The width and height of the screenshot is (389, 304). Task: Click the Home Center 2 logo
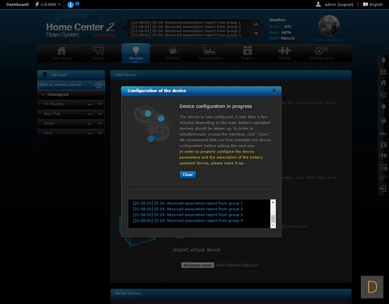pos(80,30)
